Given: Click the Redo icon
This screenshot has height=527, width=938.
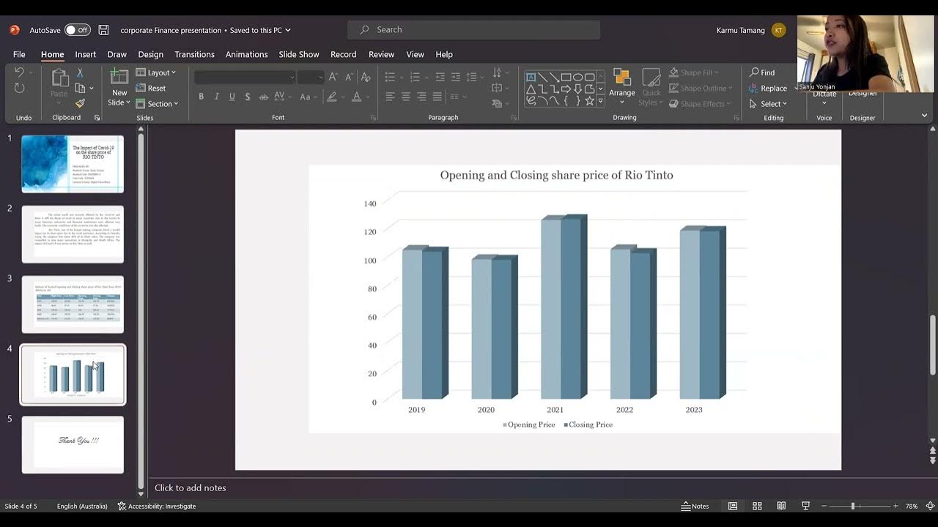Looking at the screenshot, I should coord(20,89).
